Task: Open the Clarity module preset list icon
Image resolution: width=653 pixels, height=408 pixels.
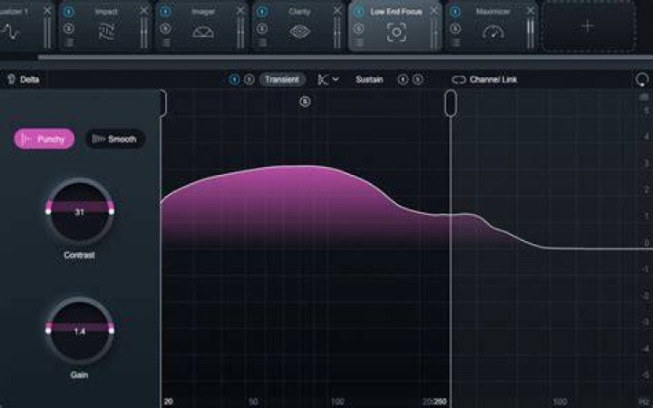Action: [x=262, y=42]
